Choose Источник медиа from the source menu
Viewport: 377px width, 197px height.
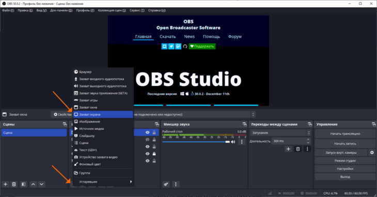pos(103,129)
